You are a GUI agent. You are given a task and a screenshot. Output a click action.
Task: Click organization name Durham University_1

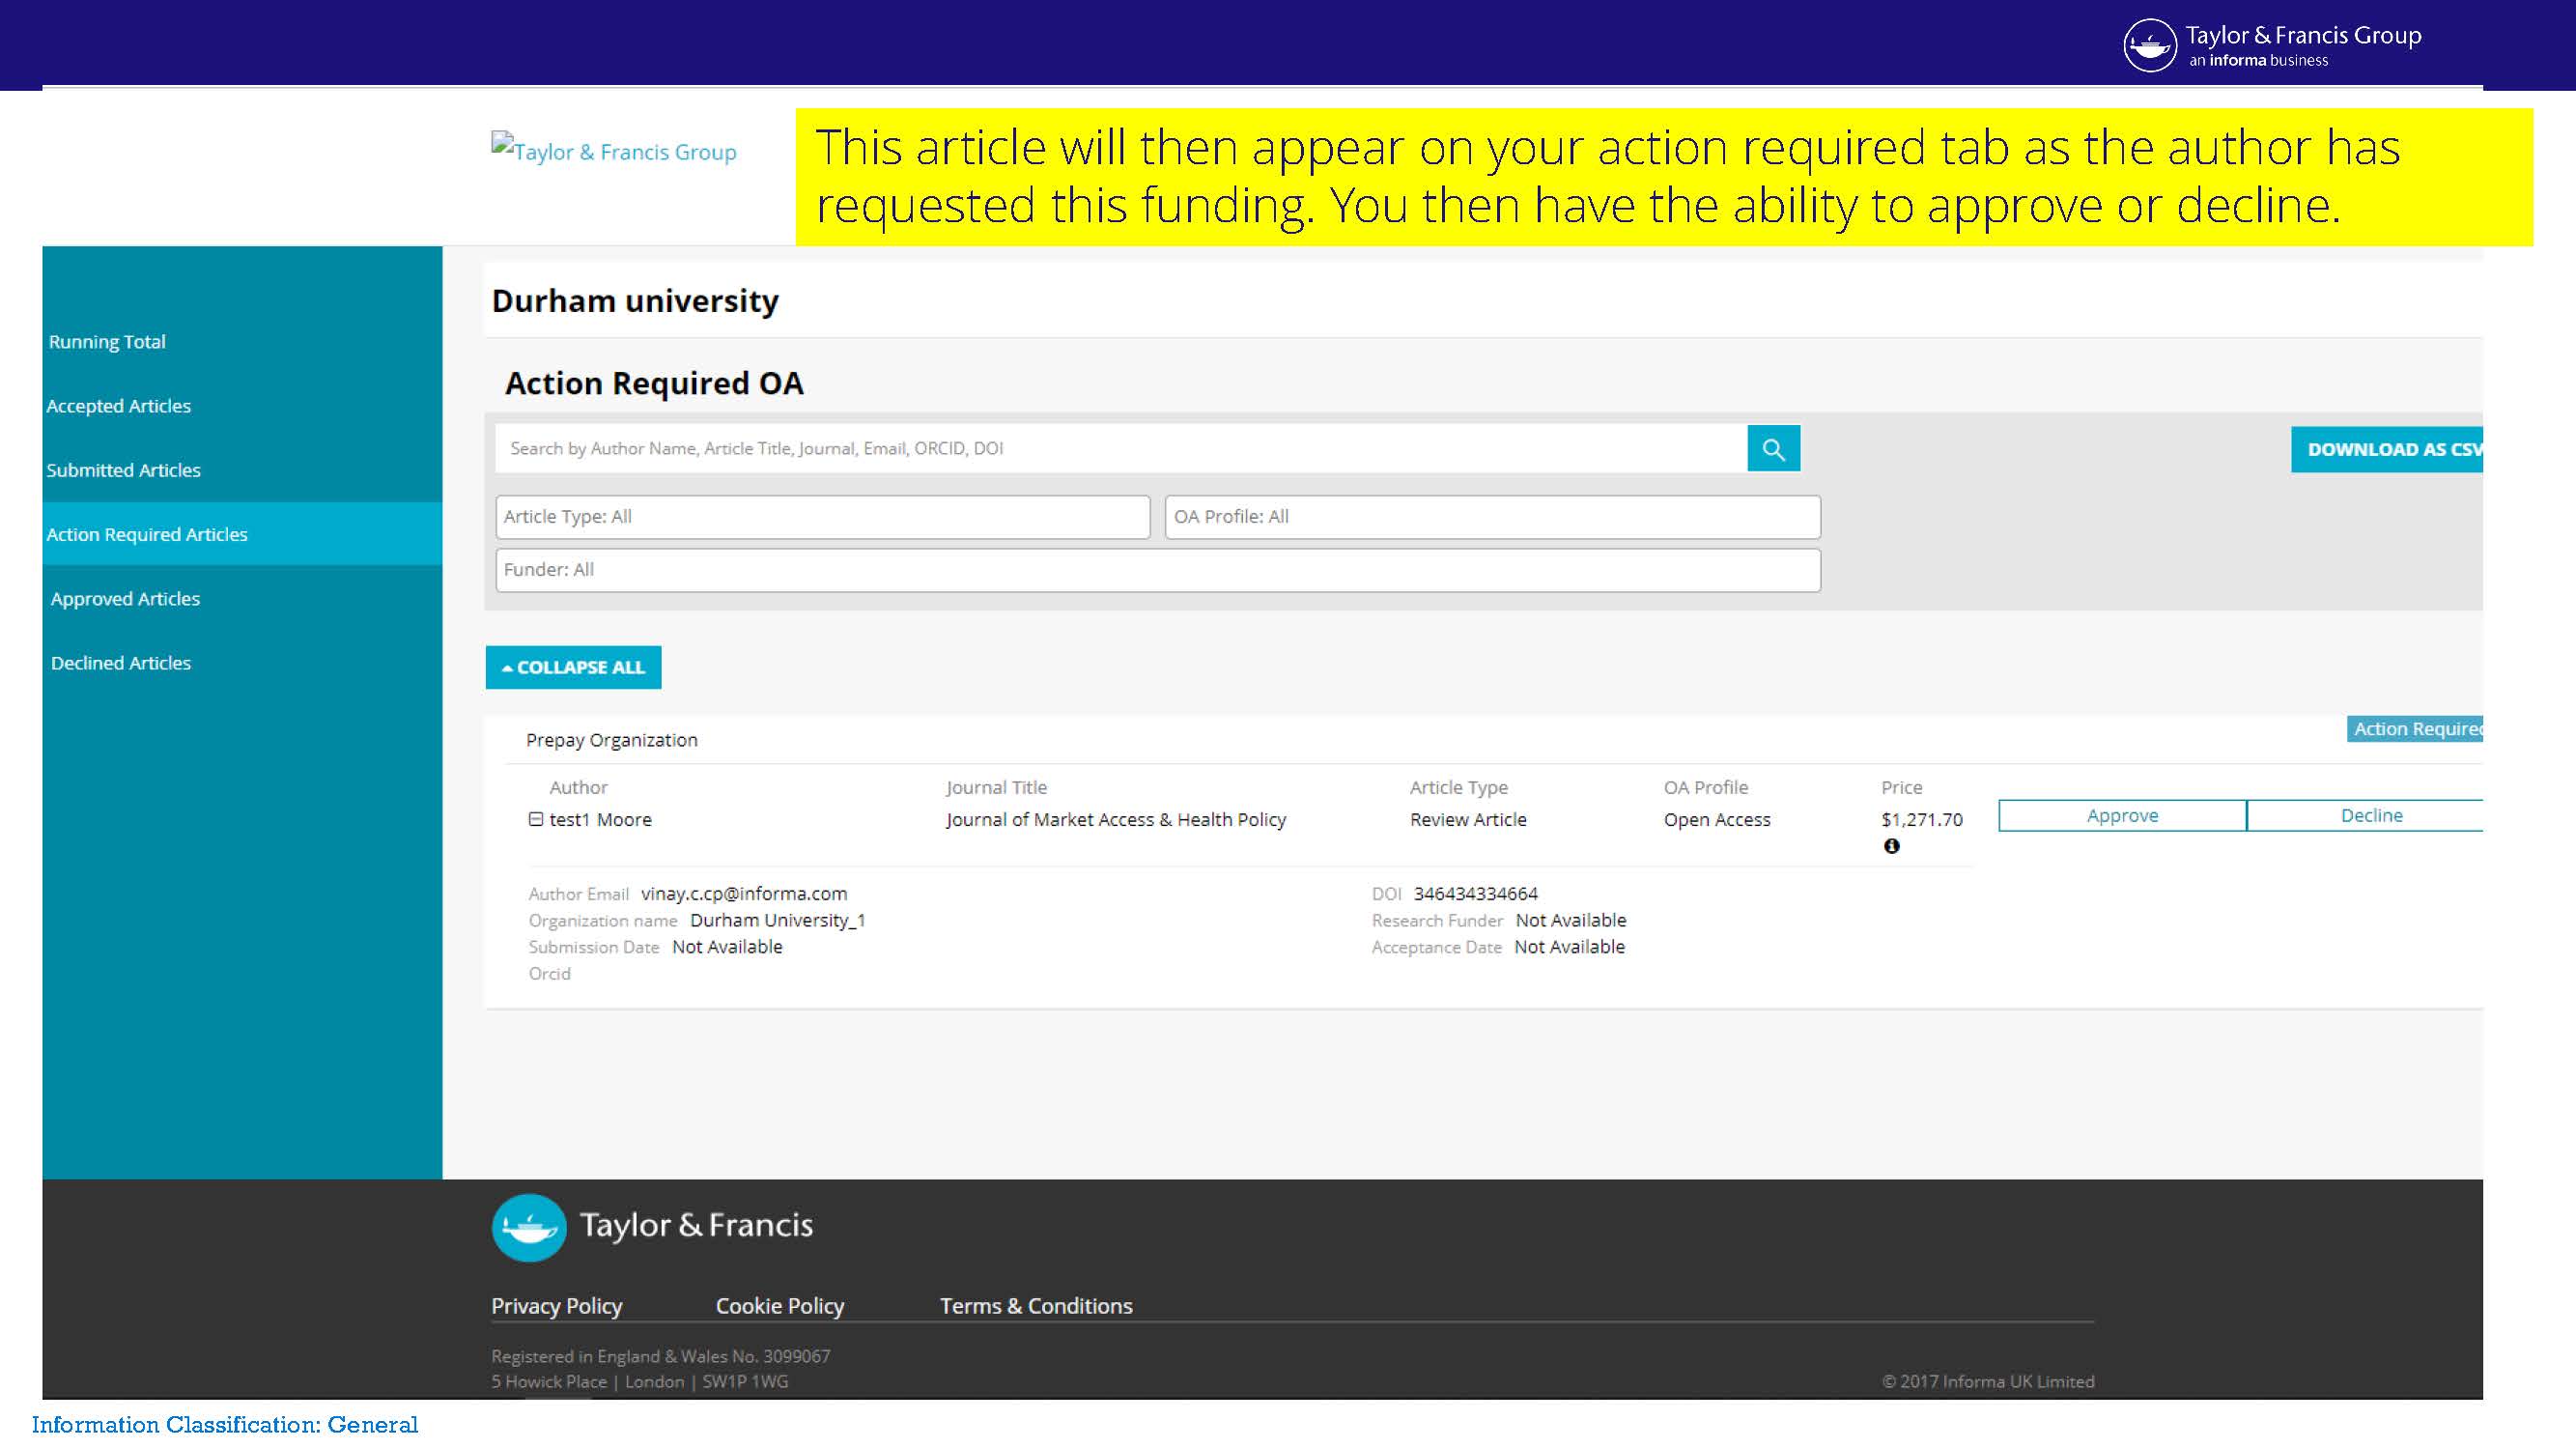coord(777,921)
